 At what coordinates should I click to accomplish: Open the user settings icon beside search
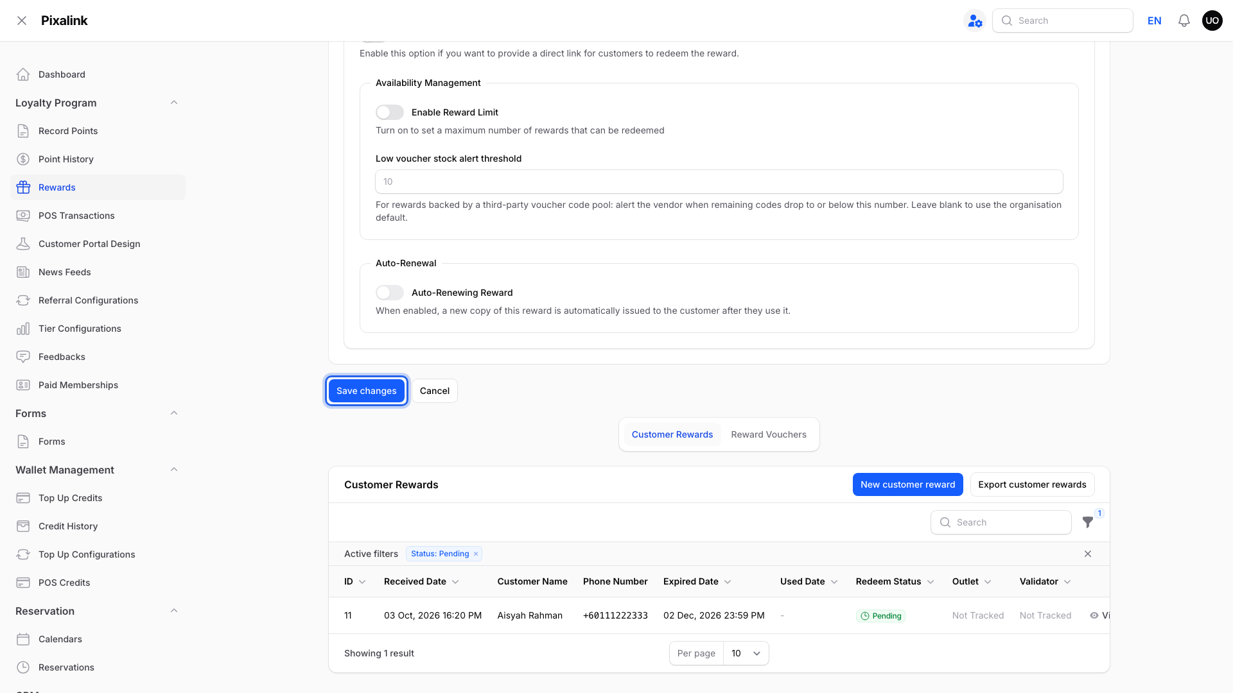[x=975, y=21]
